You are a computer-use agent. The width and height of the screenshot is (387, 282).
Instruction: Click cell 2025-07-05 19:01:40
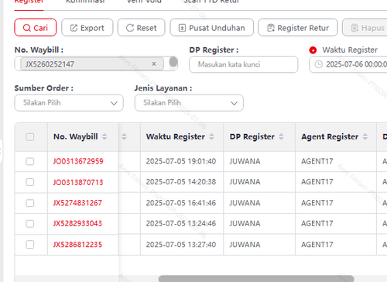(x=181, y=161)
